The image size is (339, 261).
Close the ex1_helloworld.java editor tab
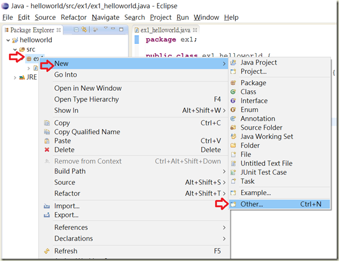(195, 30)
